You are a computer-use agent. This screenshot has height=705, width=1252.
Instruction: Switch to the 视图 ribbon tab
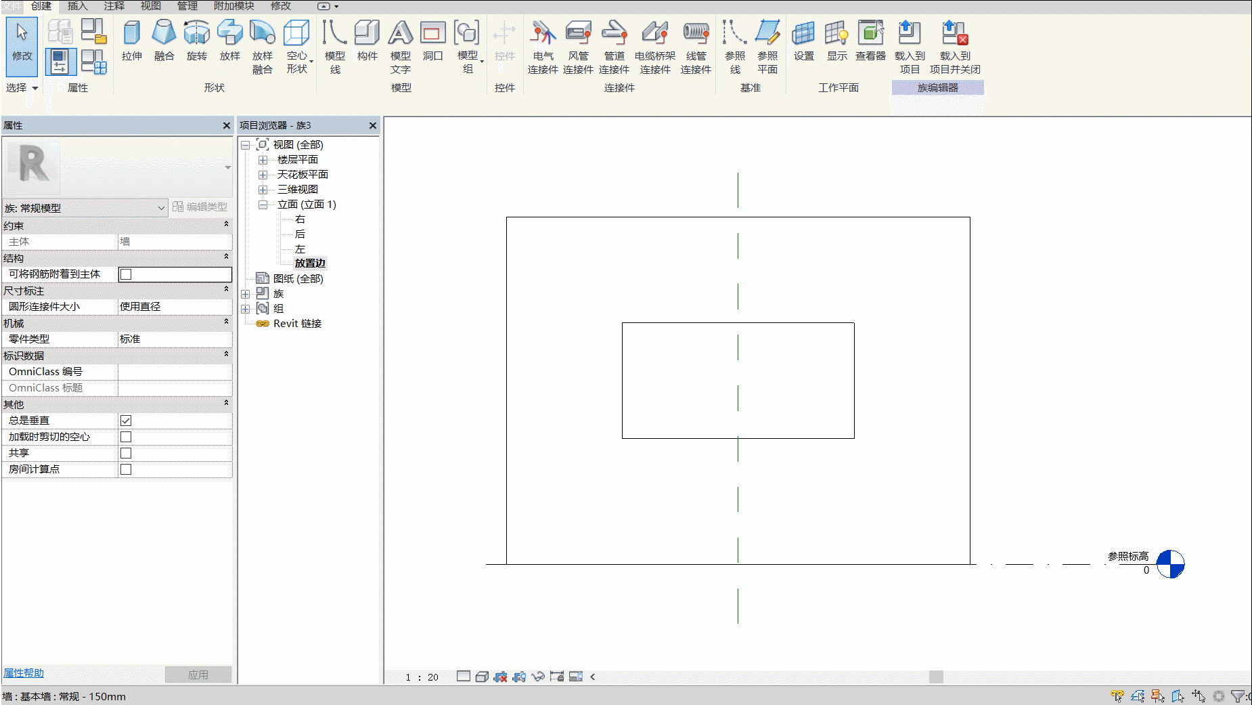(x=150, y=6)
